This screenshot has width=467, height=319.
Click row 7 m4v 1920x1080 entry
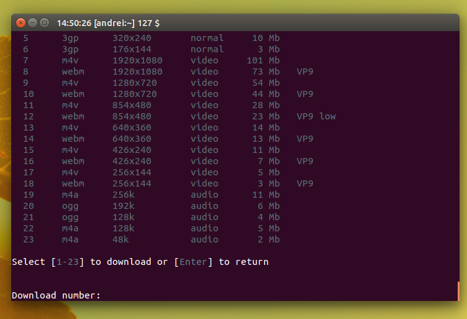coord(137,60)
